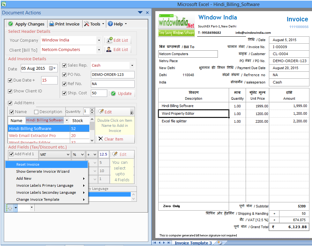Click the Update green check button

[x=122, y=93]
